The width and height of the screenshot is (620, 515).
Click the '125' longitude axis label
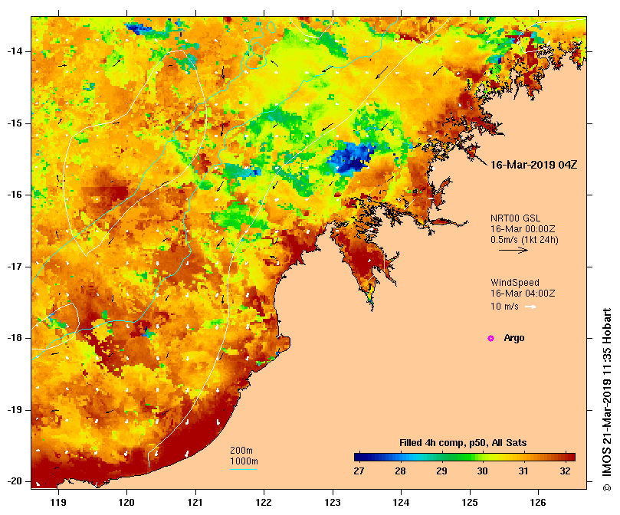click(x=470, y=503)
